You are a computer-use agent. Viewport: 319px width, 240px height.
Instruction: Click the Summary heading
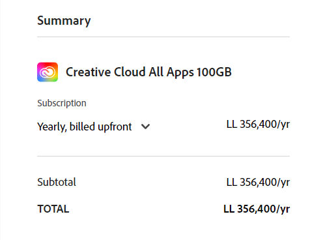[64, 21]
